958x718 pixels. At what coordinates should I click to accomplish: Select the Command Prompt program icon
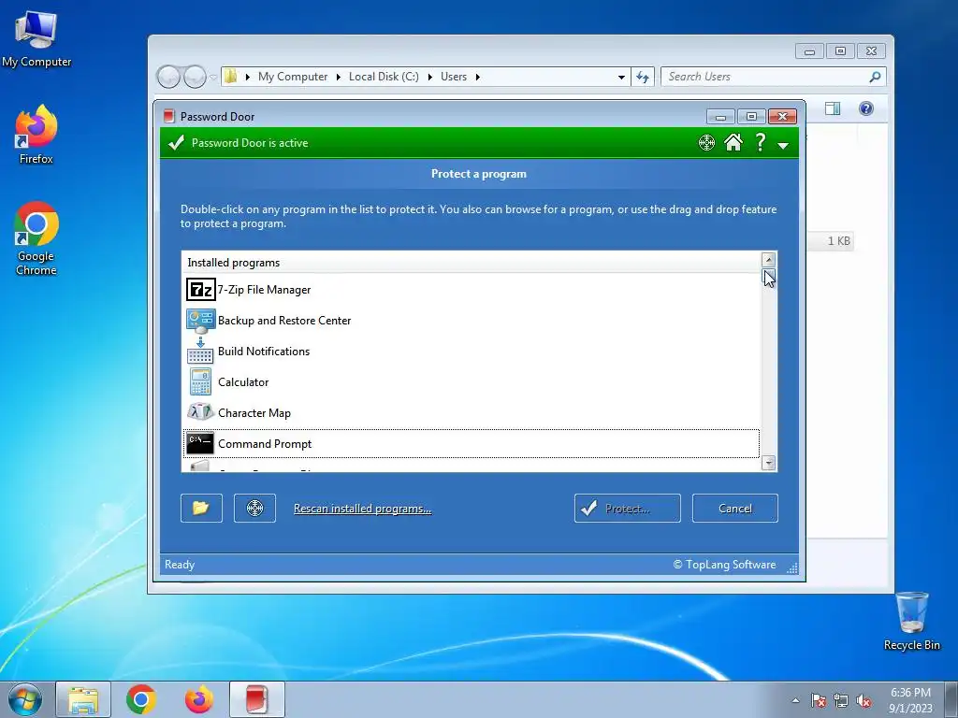200,444
